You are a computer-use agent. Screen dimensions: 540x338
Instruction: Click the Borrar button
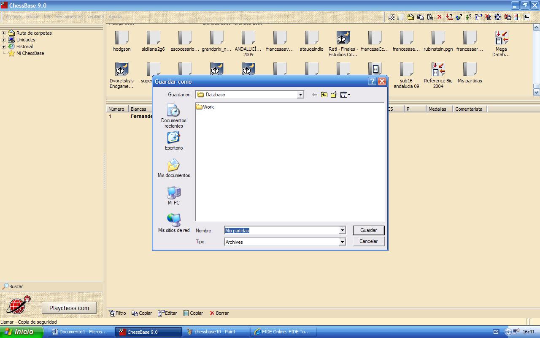pyautogui.click(x=219, y=313)
